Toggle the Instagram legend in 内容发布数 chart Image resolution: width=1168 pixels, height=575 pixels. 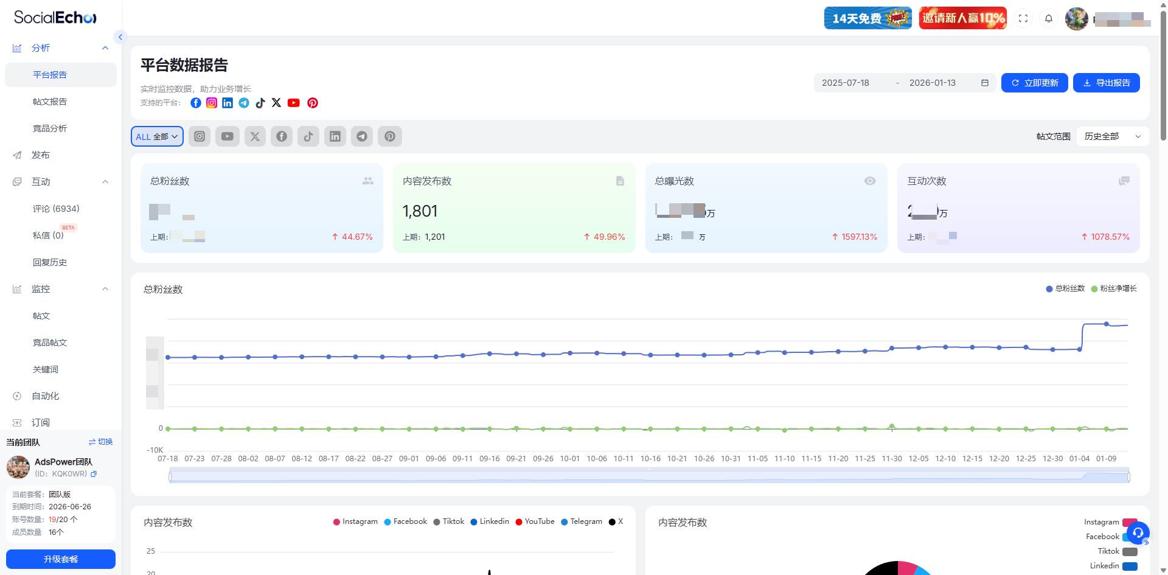pyautogui.click(x=355, y=521)
